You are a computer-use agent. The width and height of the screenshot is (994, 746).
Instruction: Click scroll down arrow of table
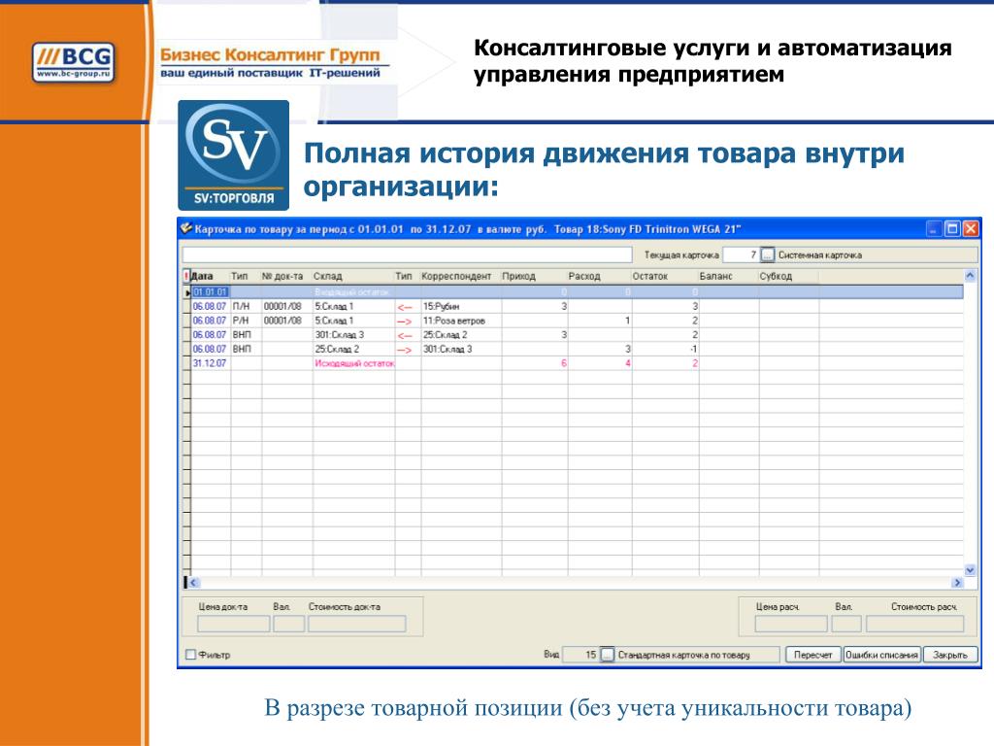[x=970, y=569]
